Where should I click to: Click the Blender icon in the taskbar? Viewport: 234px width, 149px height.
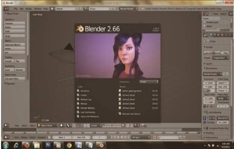pyautogui.click(x=101, y=145)
